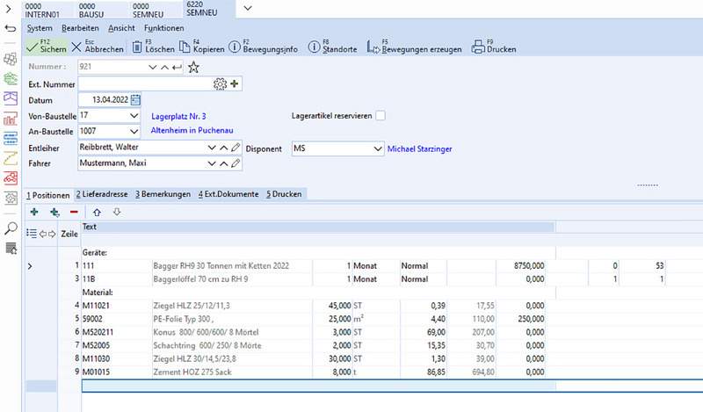Click the red minus to remove position

click(74, 212)
